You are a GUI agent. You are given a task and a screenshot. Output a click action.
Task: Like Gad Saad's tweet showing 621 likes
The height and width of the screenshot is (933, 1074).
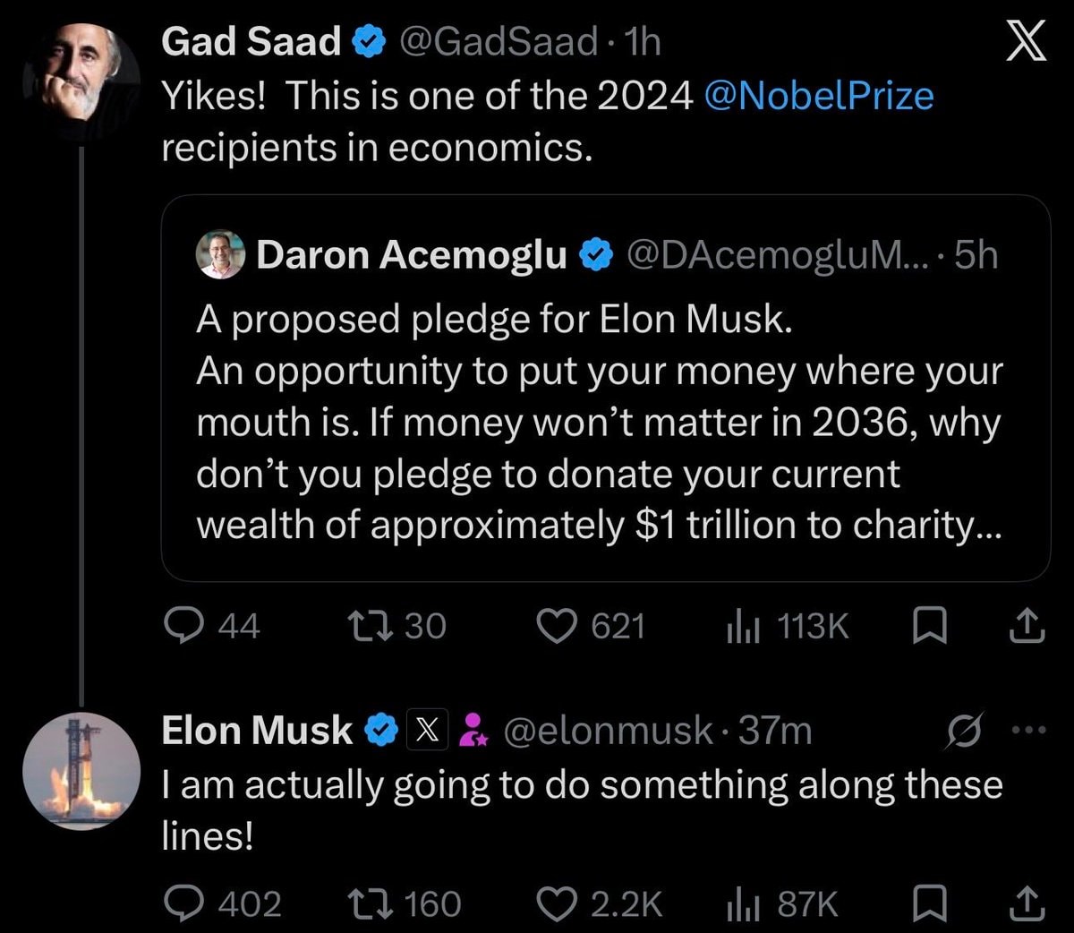coord(556,626)
